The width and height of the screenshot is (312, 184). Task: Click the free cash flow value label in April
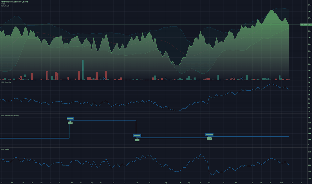tap(70, 118)
